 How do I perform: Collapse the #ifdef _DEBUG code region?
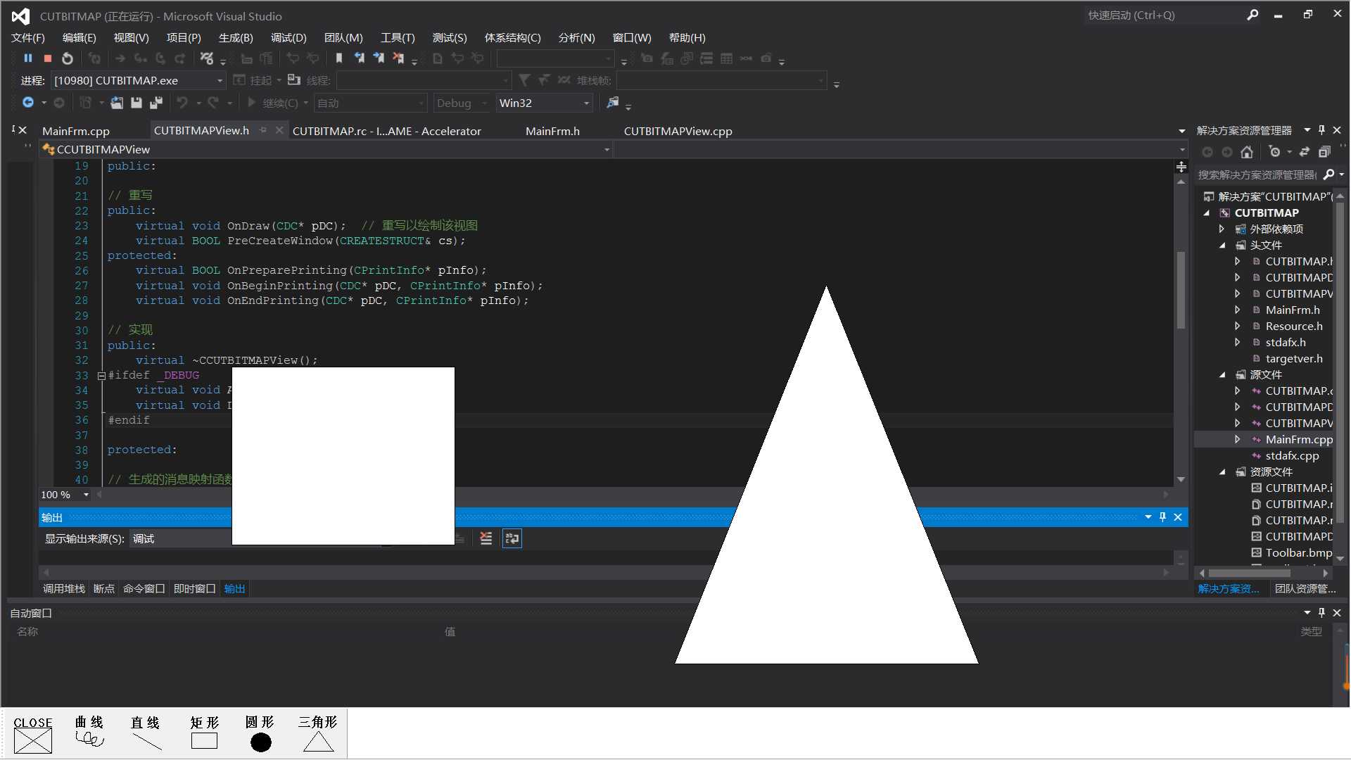101,376
